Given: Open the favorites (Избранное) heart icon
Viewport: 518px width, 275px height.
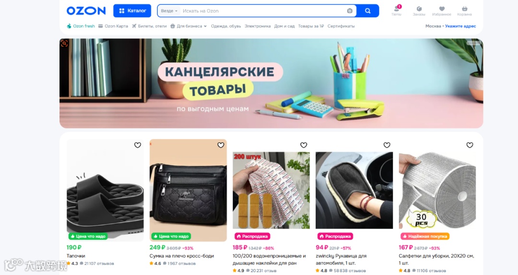Looking at the screenshot, I should click(x=442, y=11).
